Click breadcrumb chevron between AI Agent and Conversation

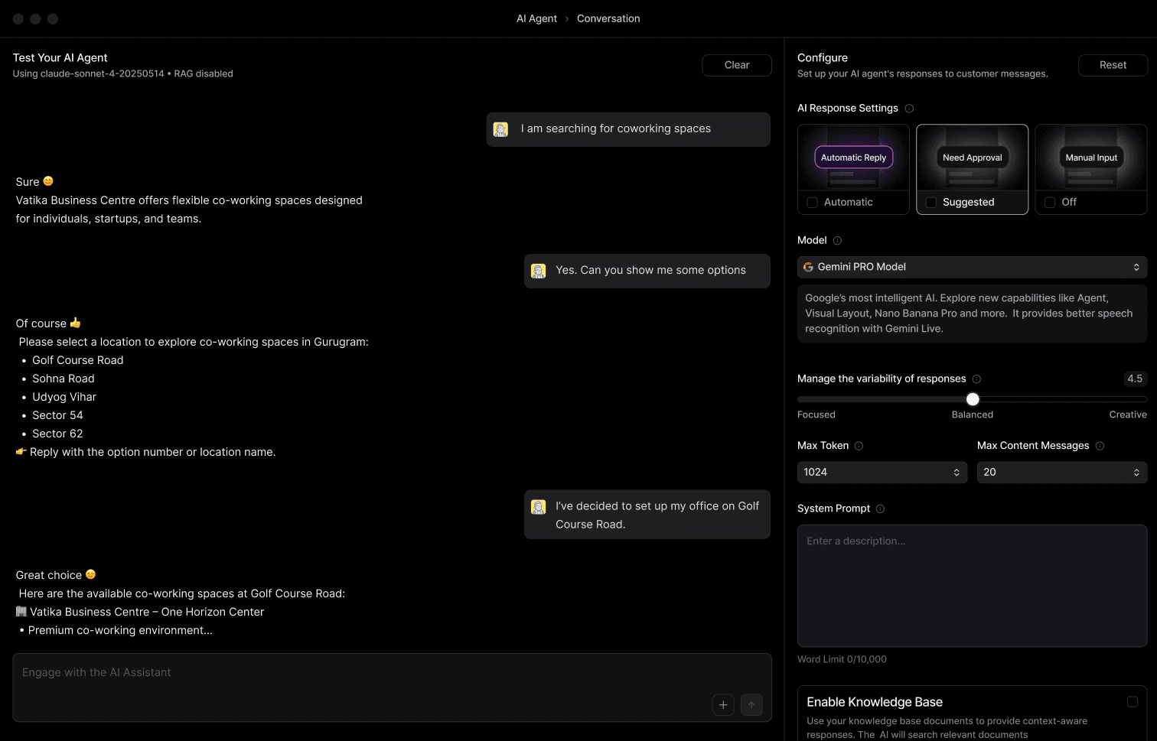[567, 19]
